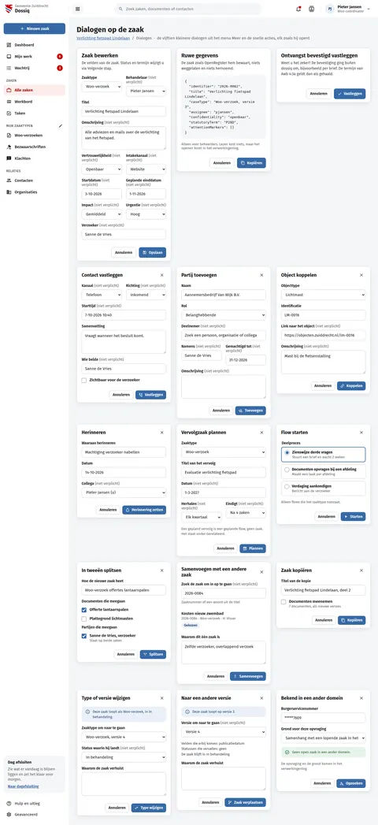Expand the Rol dropdown showing Belanghebbende
Screen dimensions: 378x825
(x=224, y=315)
